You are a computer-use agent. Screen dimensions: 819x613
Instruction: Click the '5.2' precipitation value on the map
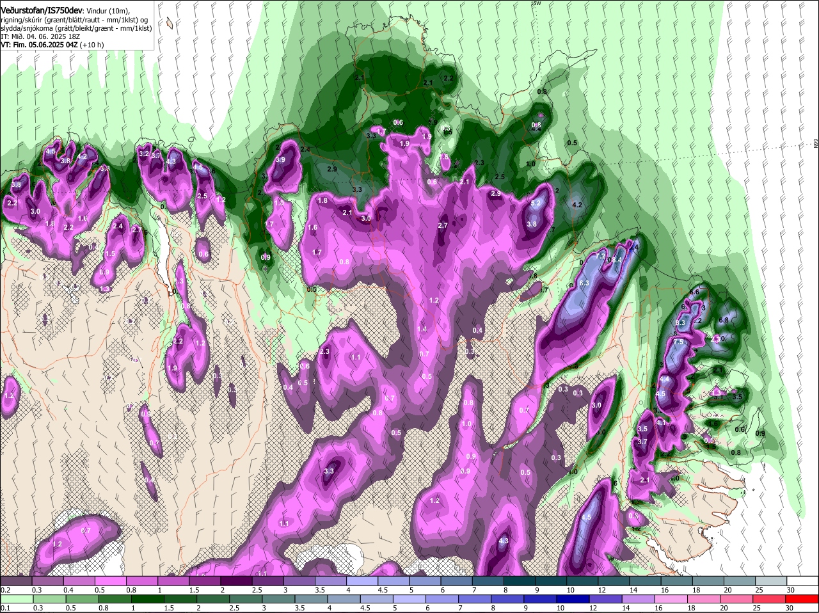click(536, 203)
